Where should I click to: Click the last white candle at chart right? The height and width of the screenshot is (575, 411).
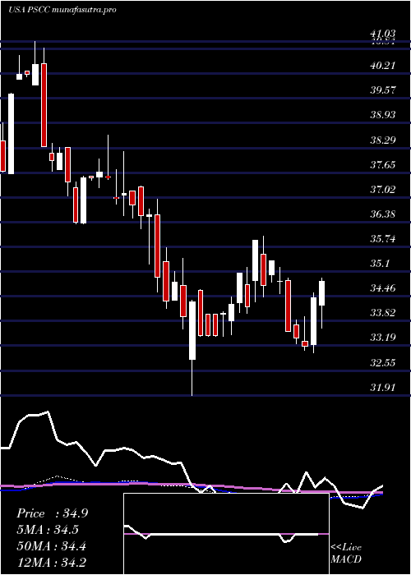pyautogui.click(x=322, y=292)
